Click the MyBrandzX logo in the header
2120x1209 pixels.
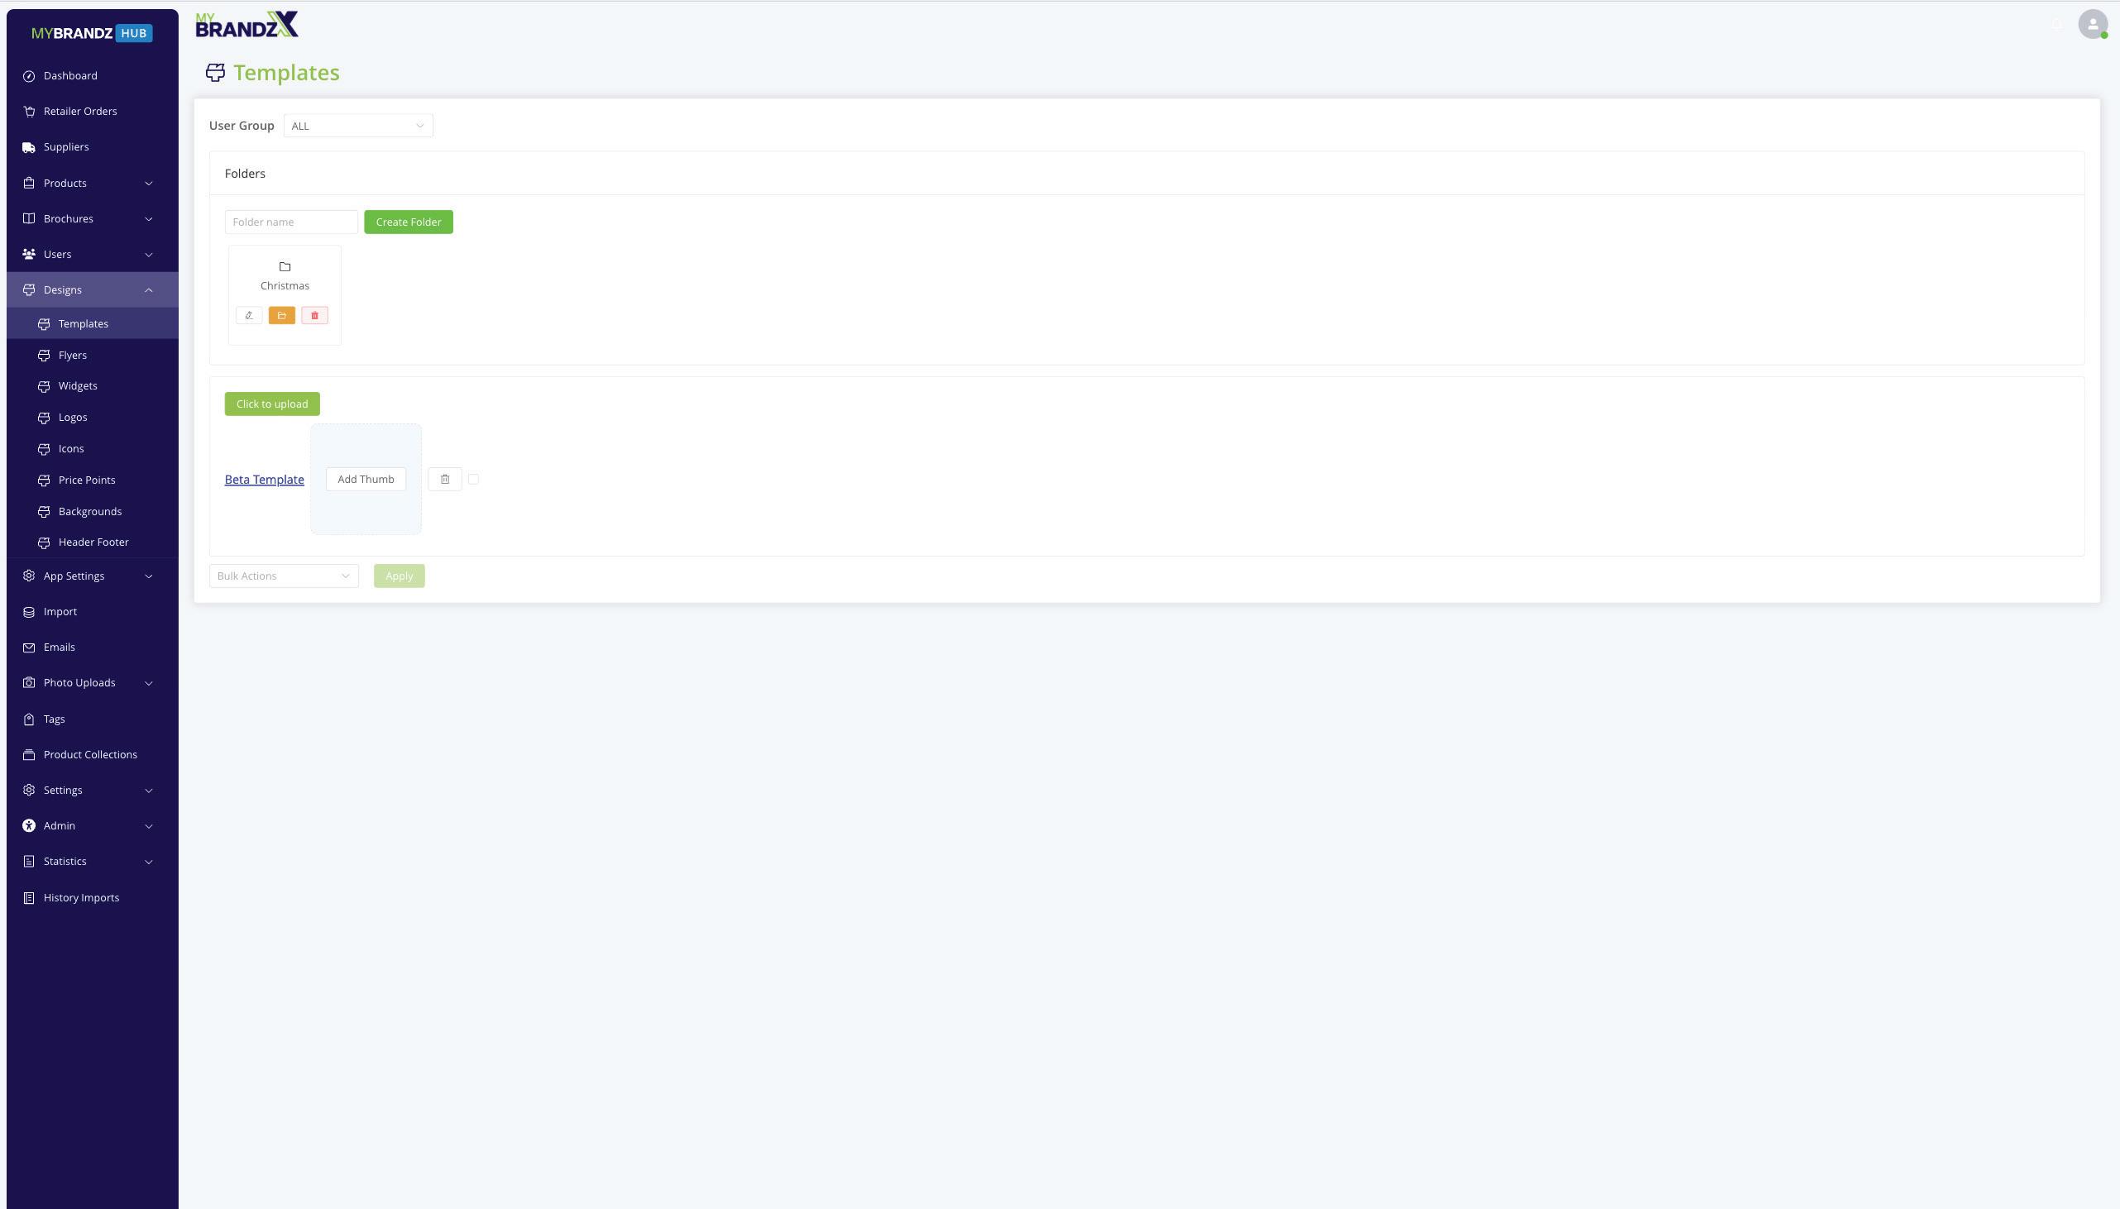tap(246, 24)
